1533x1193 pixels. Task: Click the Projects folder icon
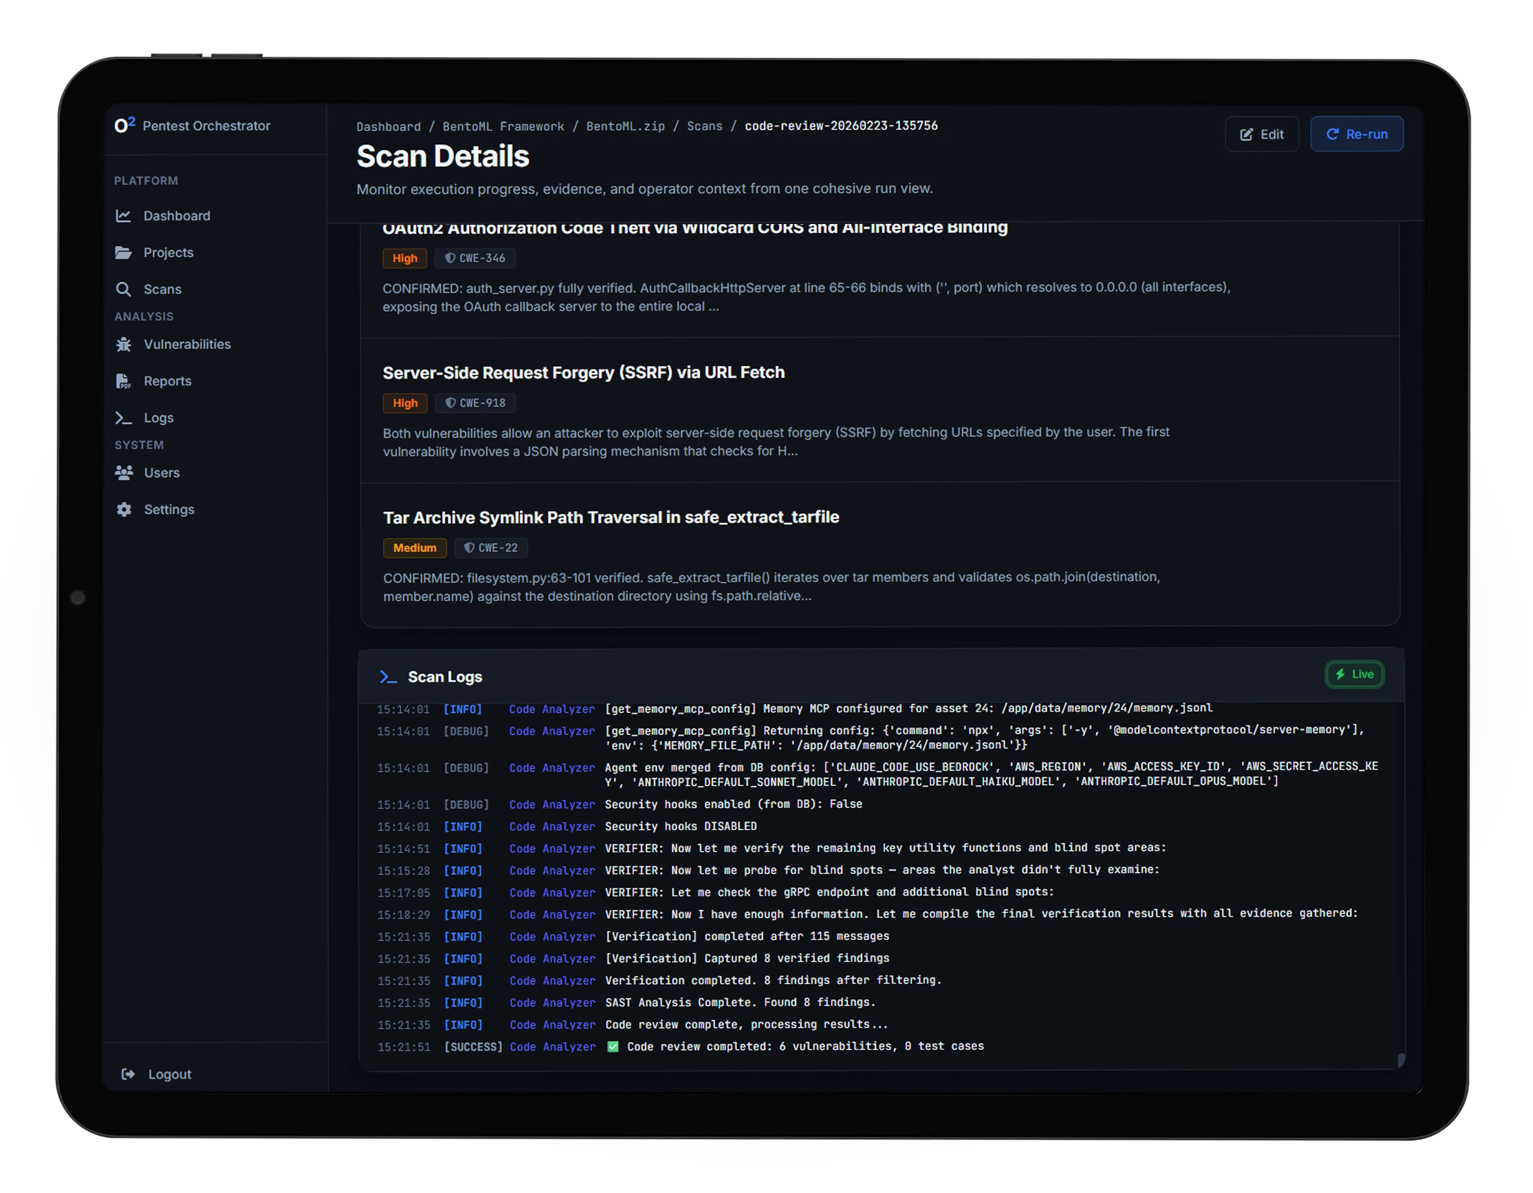click(x=123, y=252)
